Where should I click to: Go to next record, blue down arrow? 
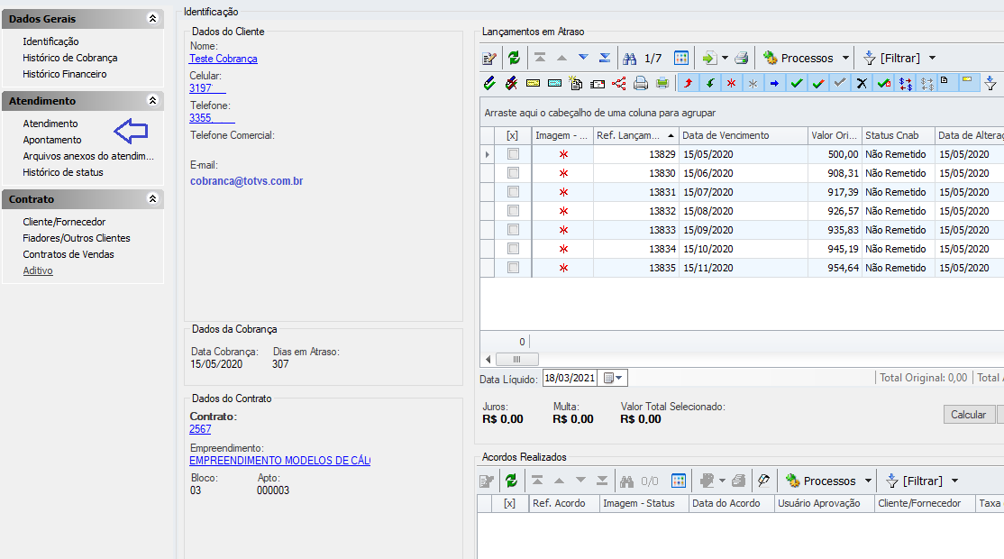[x=583, y=58]
